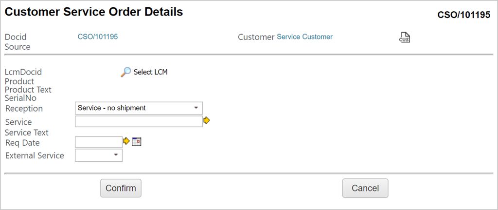The width and height of the screenshot is (498, 210).
Task: Click the Reception field label
Action: (x=24, y=109)
